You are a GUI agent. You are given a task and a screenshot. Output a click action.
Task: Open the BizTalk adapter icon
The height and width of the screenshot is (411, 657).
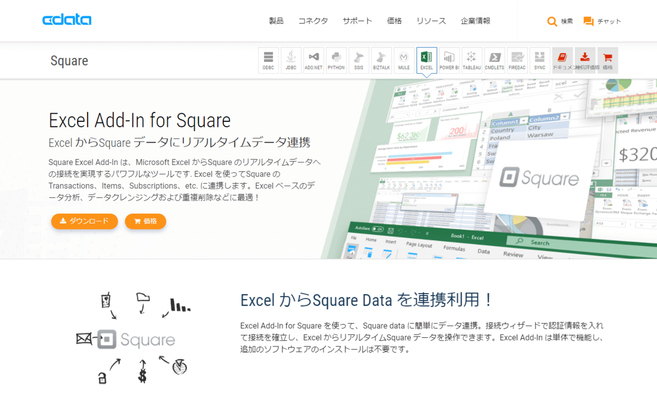(x=381, y=61)
